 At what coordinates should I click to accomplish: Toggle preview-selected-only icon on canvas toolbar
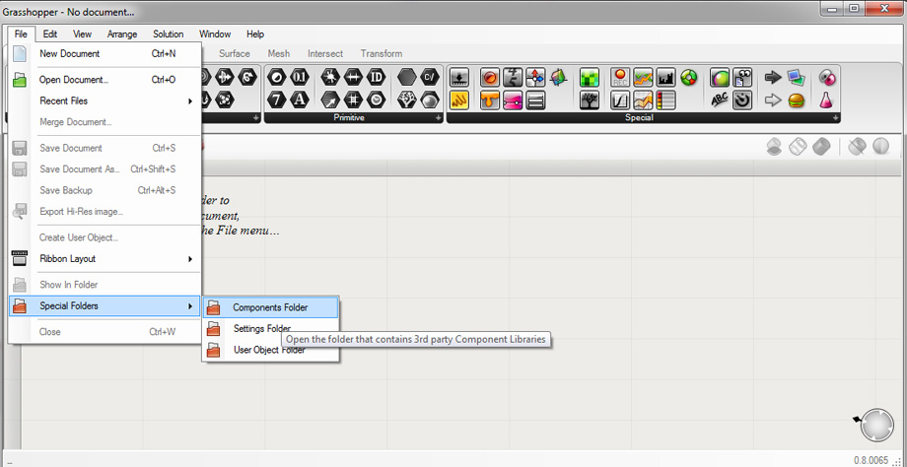857,147
